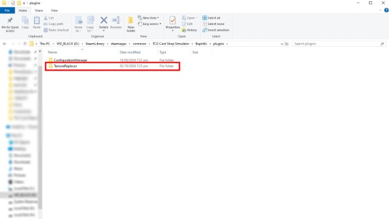The height and width of the screenshot is (219, 389).
Task: Click TextureReplacer date 02/10/2024 7:25 pm
Action: coord(134,66)
